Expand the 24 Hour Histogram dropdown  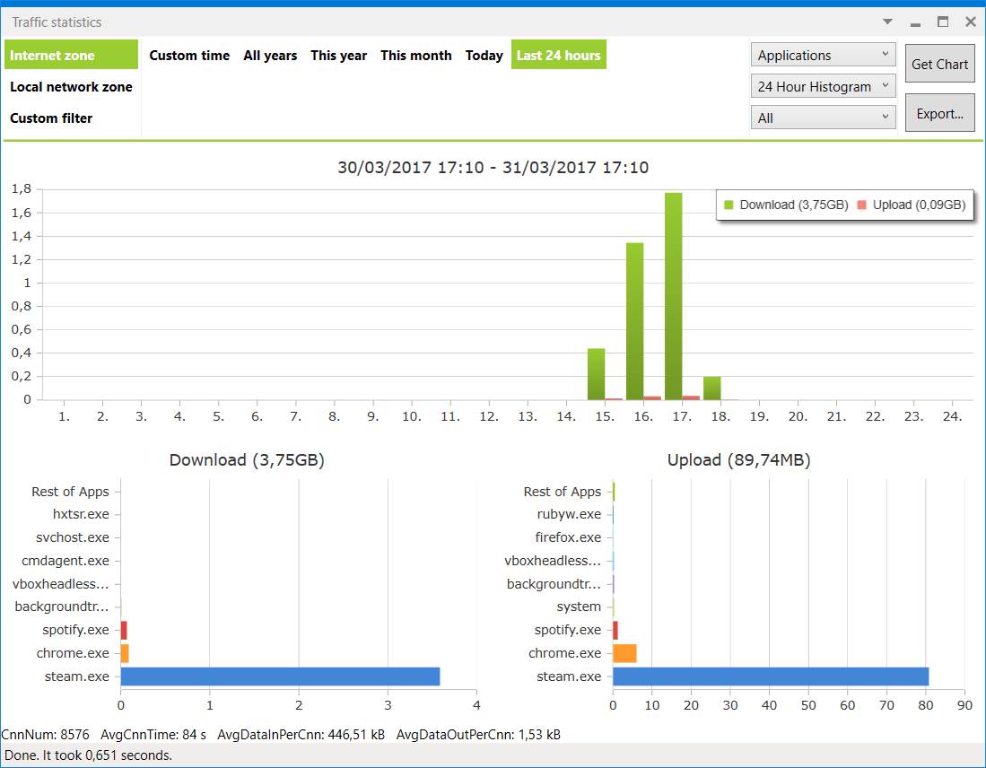click(823, 86)
